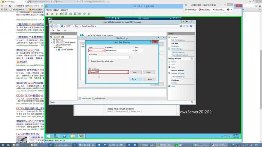Image resolution: width=262 pixels, height=147 pixels.
Task: Click the Add Site Binding help question mark
Action: (150, 42)
